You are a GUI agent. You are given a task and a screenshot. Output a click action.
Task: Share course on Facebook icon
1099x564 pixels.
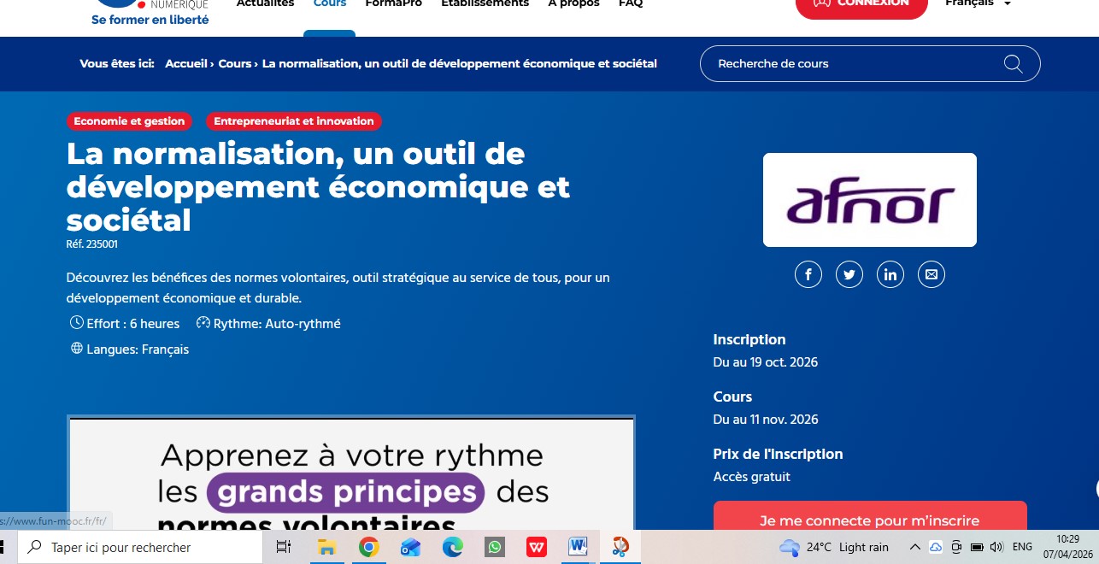808,274
